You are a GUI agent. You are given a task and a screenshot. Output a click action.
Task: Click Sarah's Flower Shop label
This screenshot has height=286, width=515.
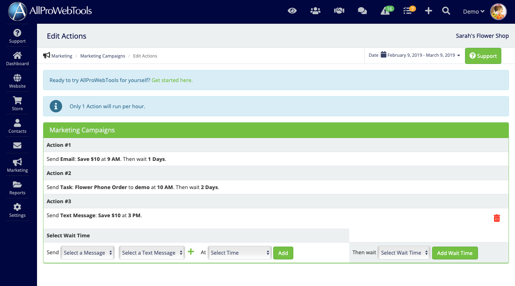[x=482, y=36]
